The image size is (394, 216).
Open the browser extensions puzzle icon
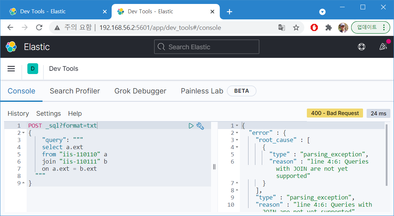328,27
